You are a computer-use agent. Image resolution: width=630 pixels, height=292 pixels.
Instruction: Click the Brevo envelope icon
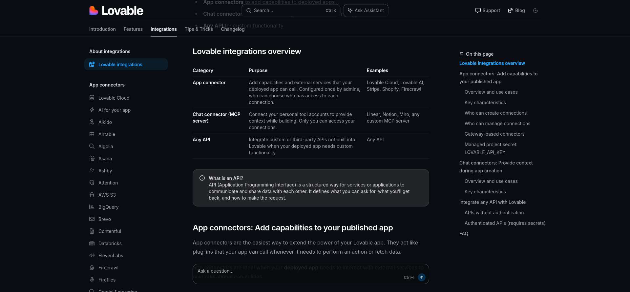tap(92, 219)
